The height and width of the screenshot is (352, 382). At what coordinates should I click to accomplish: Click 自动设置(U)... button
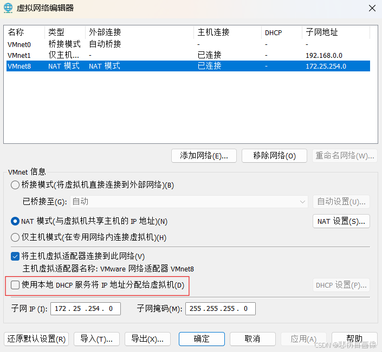tap(341, 202)
